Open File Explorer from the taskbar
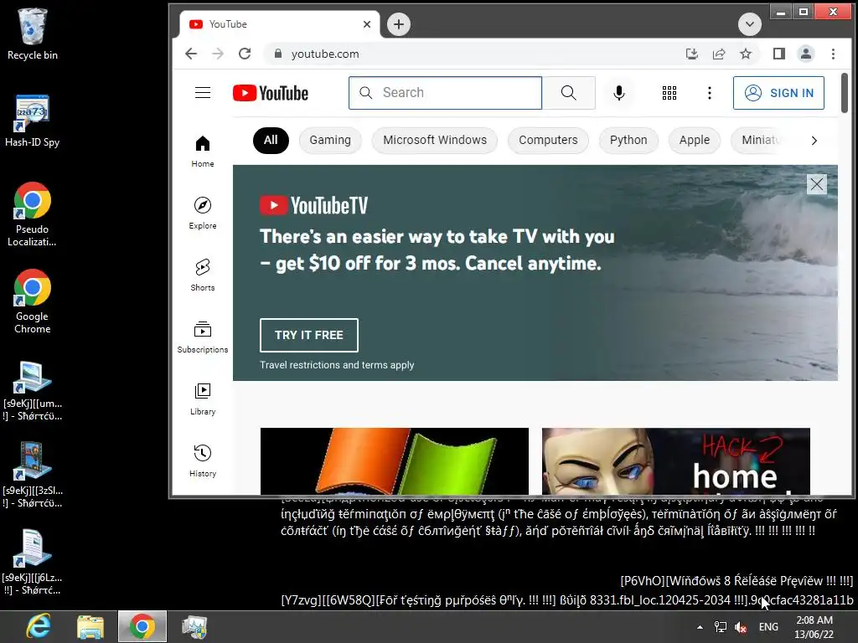The height and width of the screenshot is (643, 858). (90, 626)
